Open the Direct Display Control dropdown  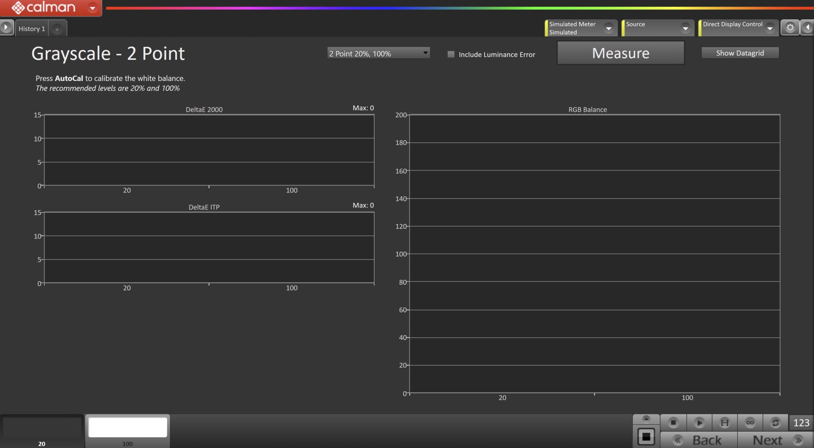pos(770,28)
